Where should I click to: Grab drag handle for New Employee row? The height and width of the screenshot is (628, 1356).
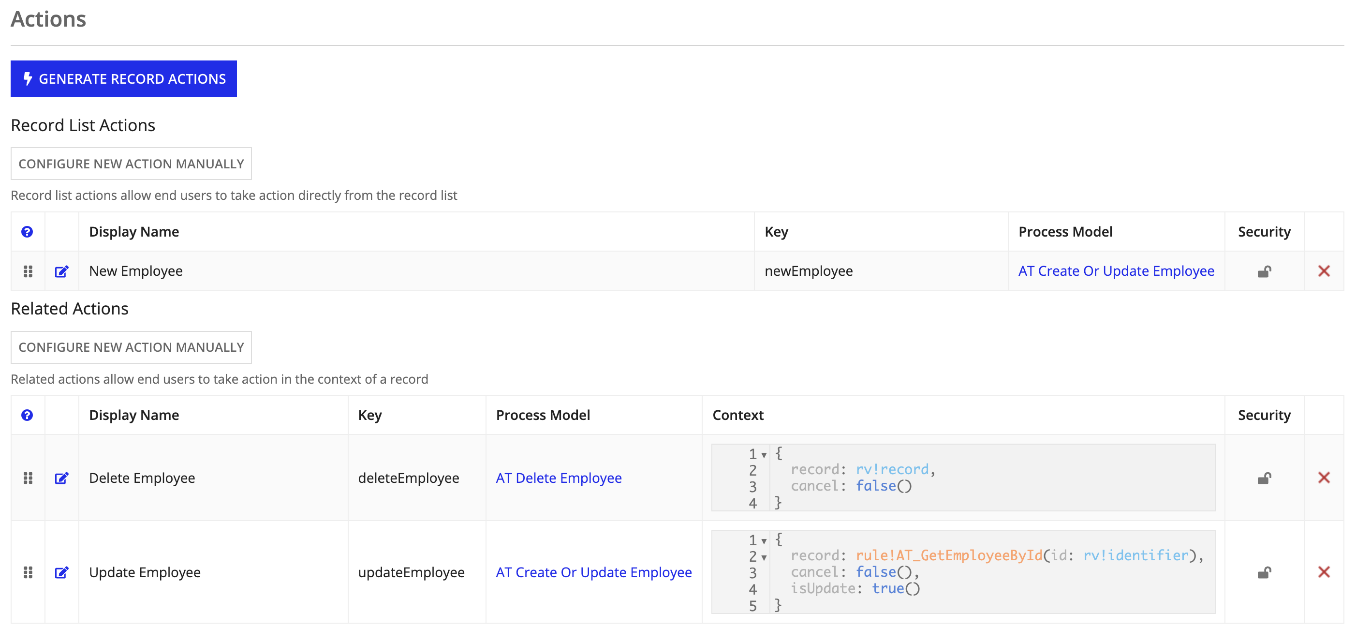[x=28, y=271]
